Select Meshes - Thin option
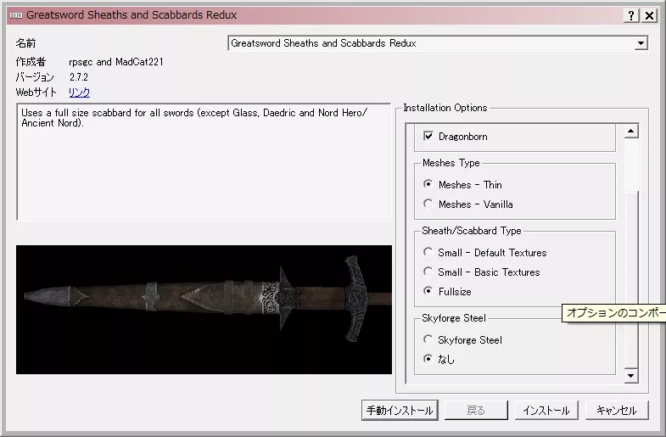The height and width of the screenshot is (437, 666). [x=428, y=185]
